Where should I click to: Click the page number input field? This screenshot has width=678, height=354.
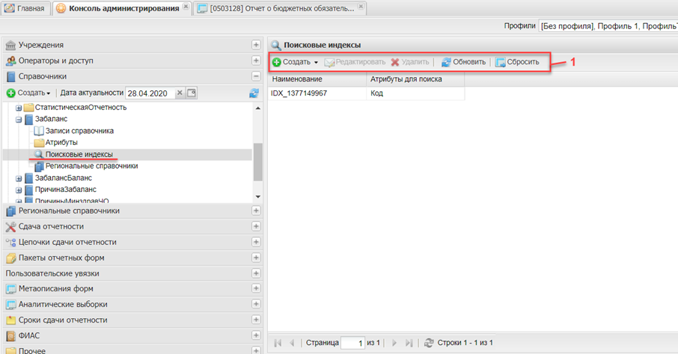tap(352, 343)
